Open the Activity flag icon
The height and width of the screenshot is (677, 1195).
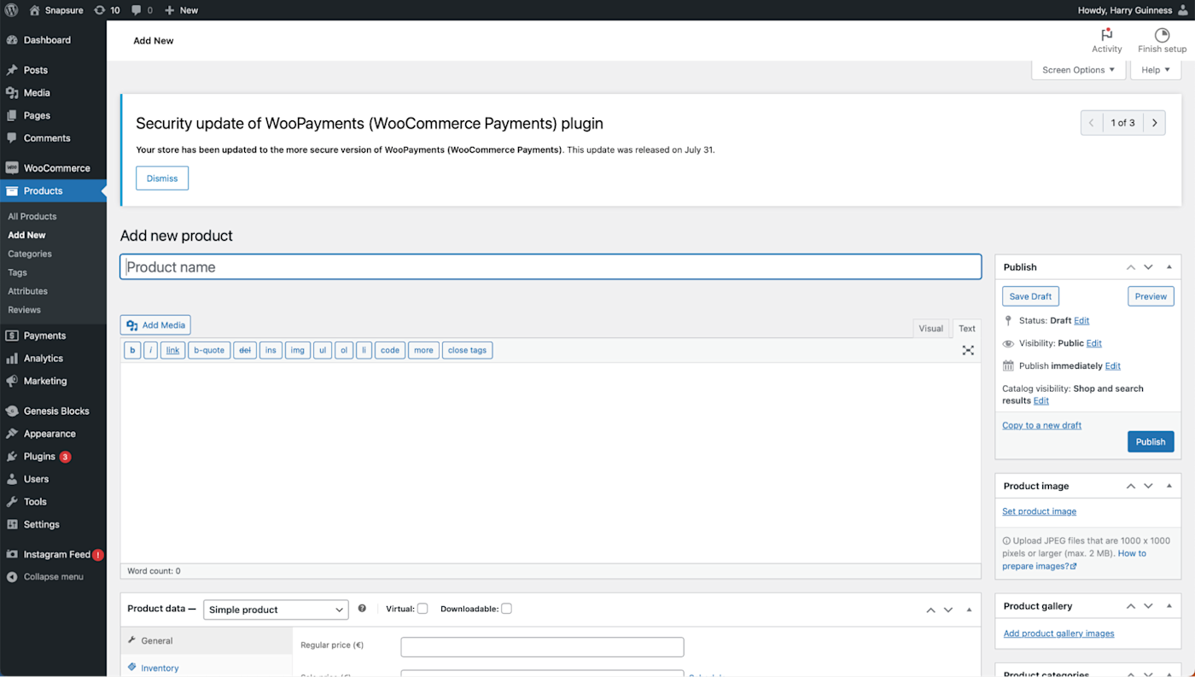pos(1107,35)
